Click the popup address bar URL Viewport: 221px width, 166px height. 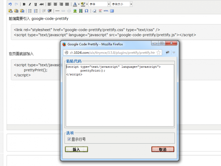click(x=110, y=53)
